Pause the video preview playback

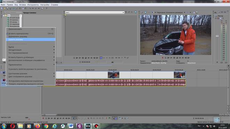tap(174, 58)
